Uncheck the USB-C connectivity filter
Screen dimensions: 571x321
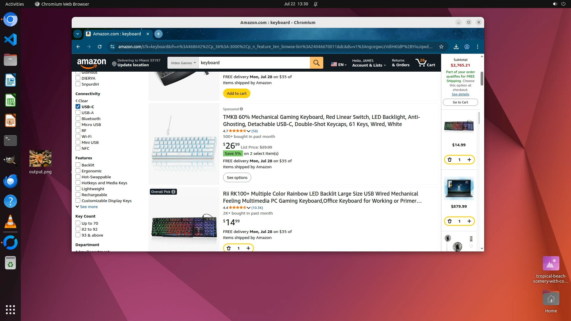click(78, 106)
